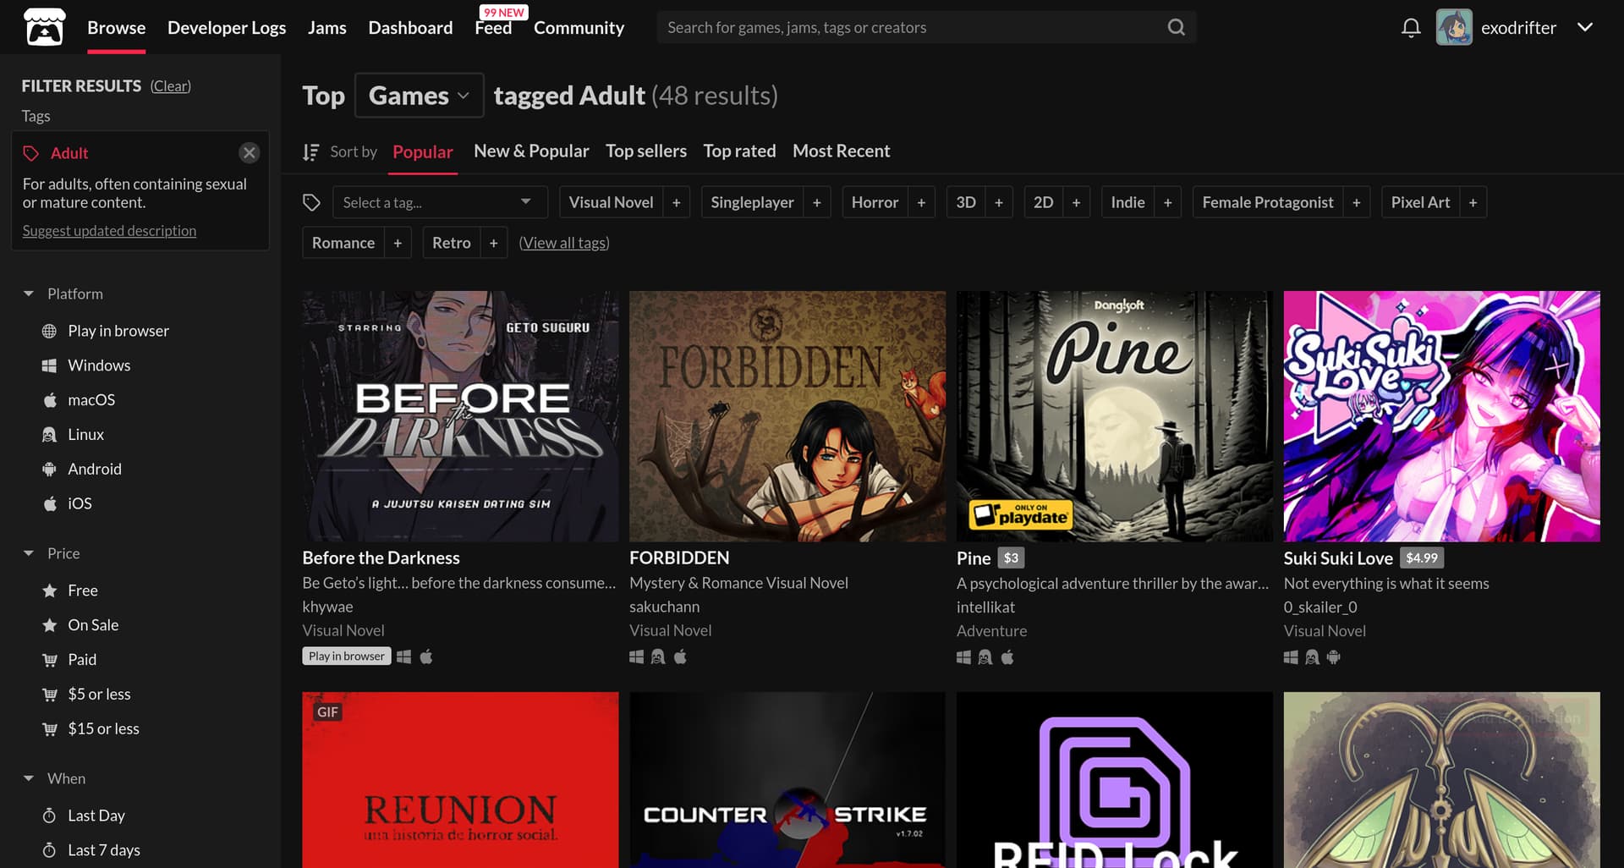Collapse the When filter section
1624x868 pixels.
[54, 778]
